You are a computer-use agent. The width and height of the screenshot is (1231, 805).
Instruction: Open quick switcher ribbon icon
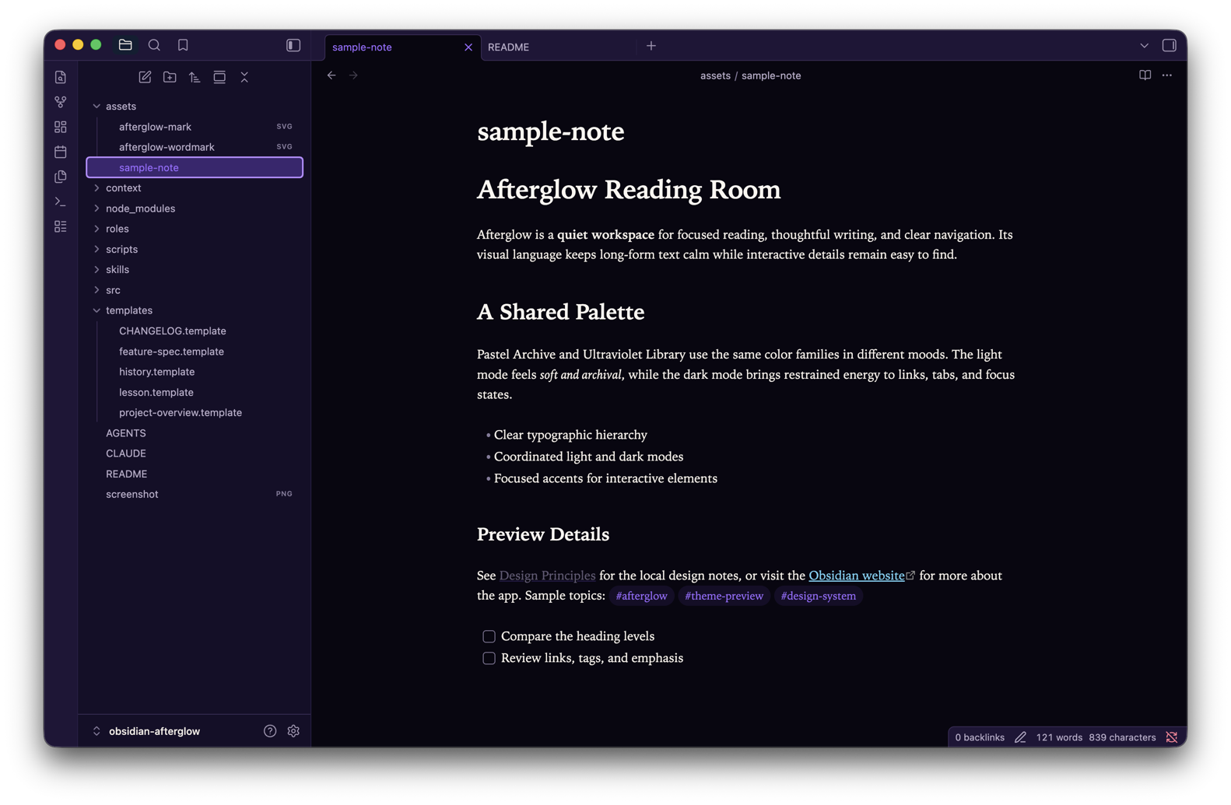tap(61, 77)
